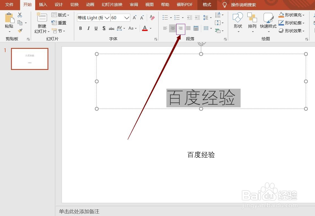Switch to the Design (设计) tab

[x=59, y=5]
